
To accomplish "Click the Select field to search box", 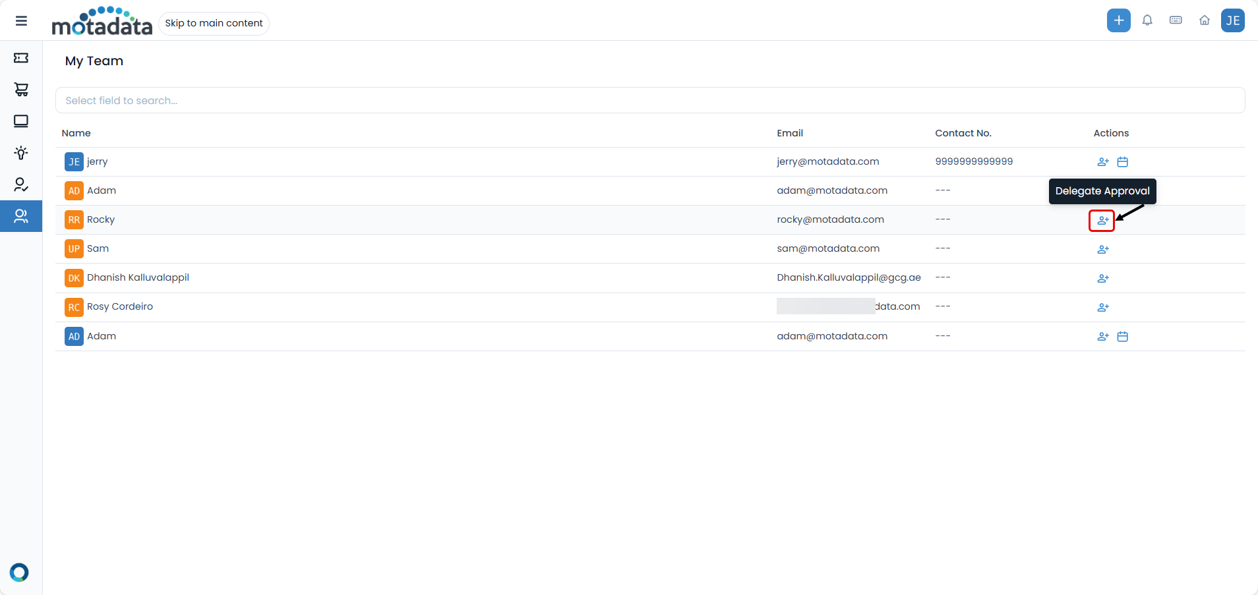I will 649,100.
